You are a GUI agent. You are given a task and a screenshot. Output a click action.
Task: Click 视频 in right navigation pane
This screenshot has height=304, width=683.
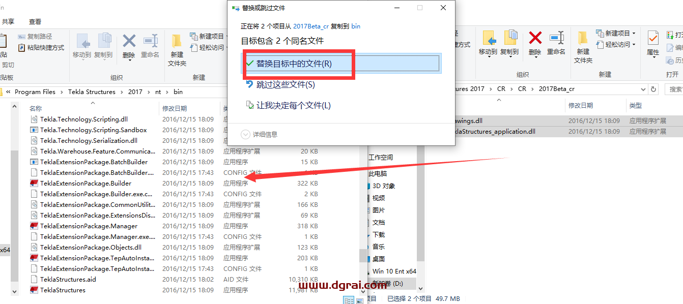pyautogui.click(x=379, y=198)
